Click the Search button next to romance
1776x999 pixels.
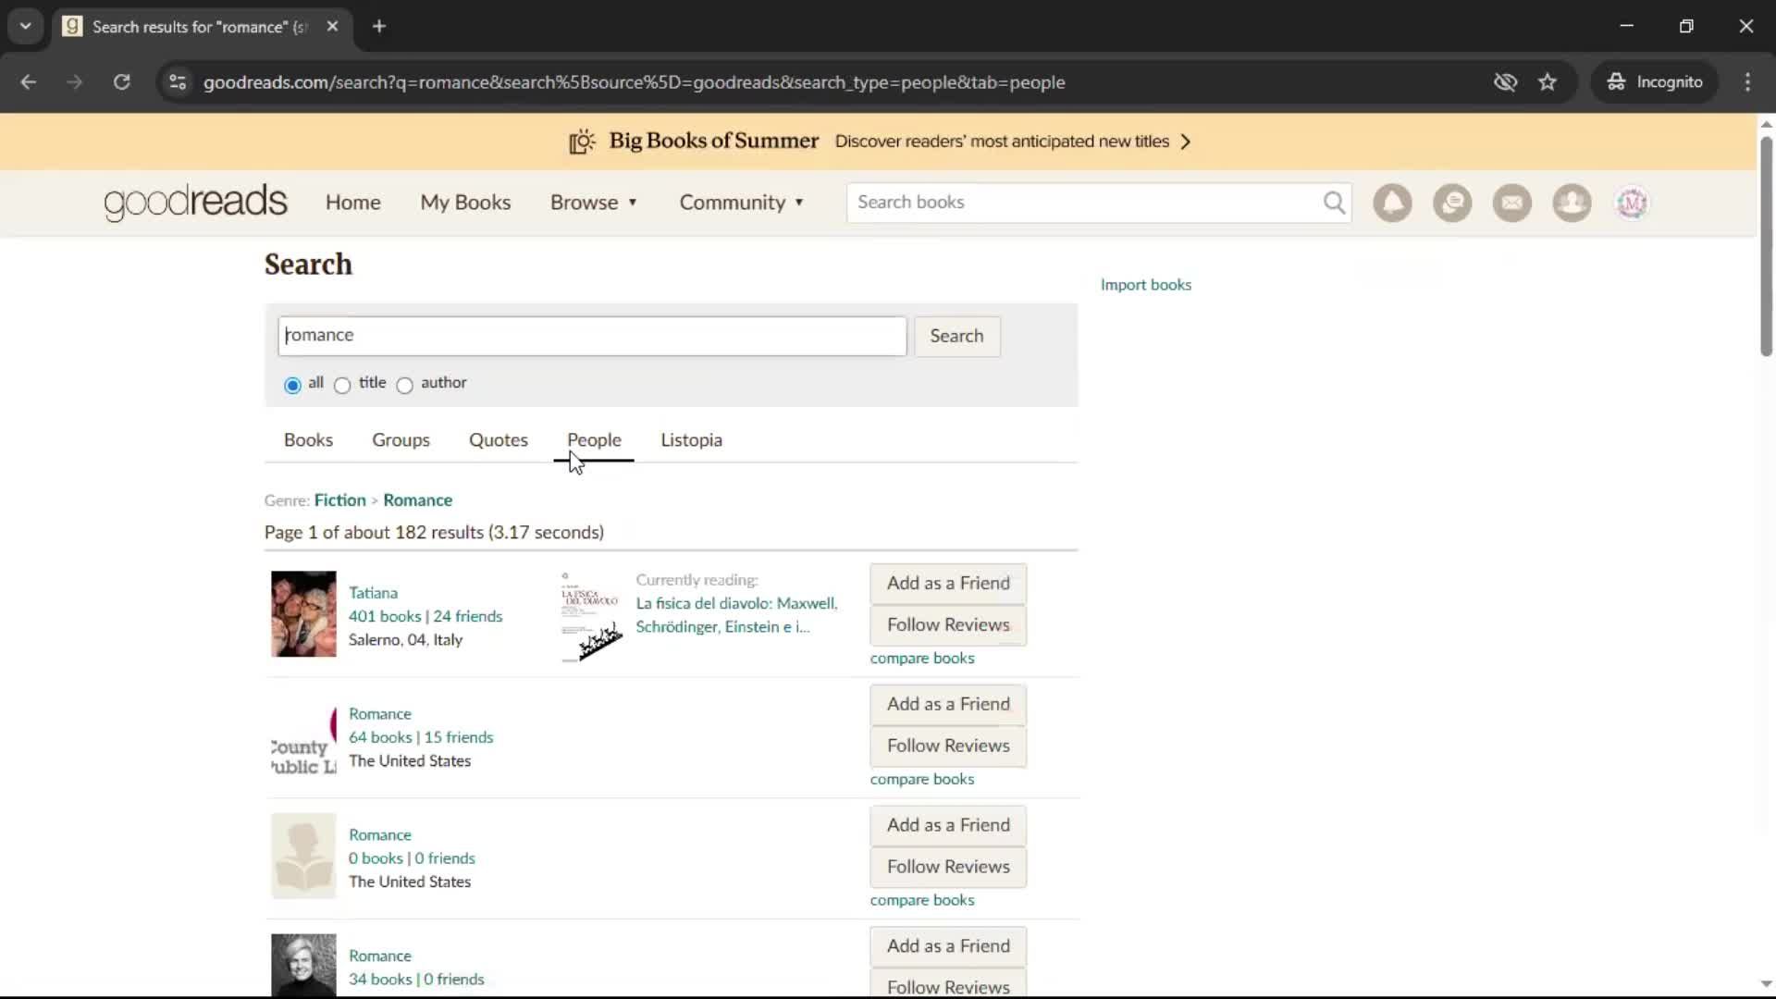point(956,337)
